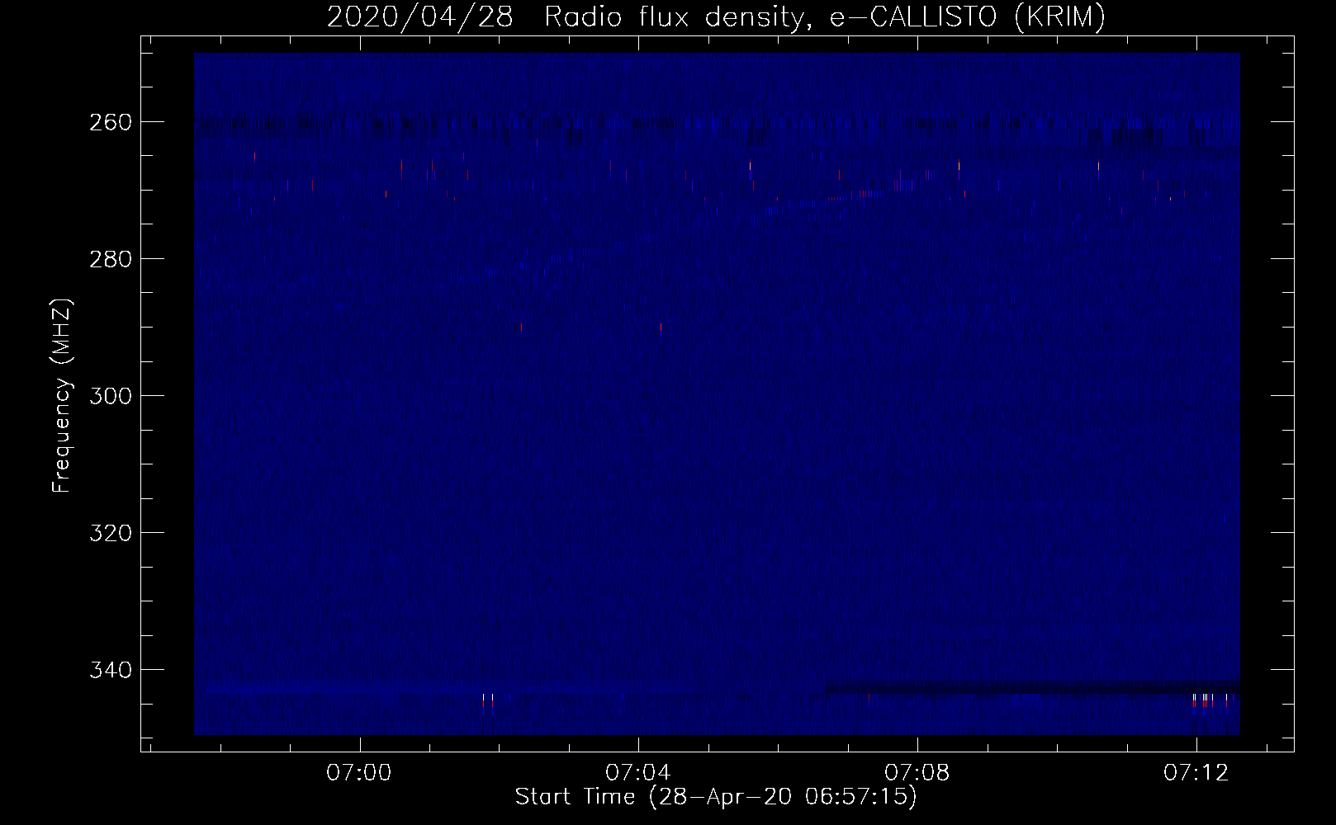Click the 07:12 time tick label
Viewport: 1336px width, 825px height.
coord(1196,773)
